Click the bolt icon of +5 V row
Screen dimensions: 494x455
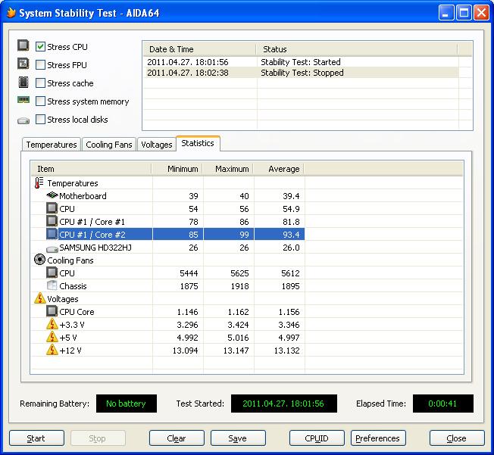[52, 337]
